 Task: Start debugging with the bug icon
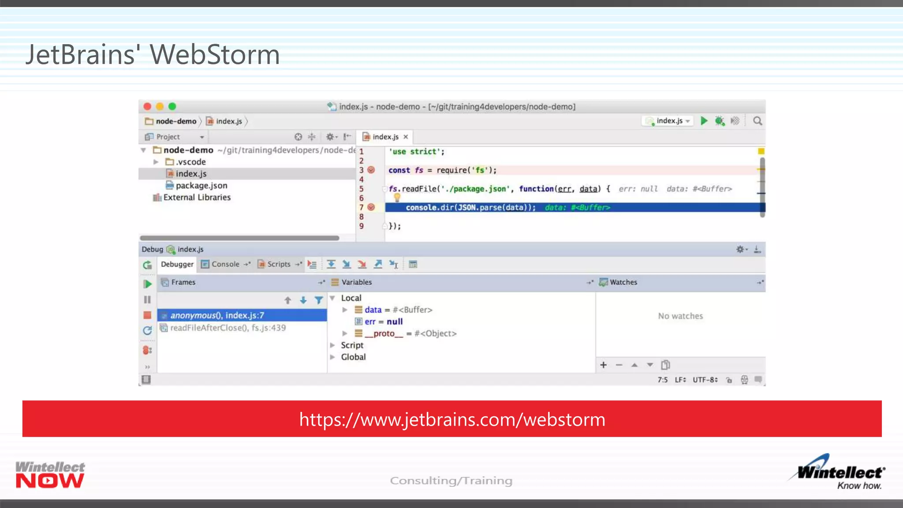tap(720, 121)
